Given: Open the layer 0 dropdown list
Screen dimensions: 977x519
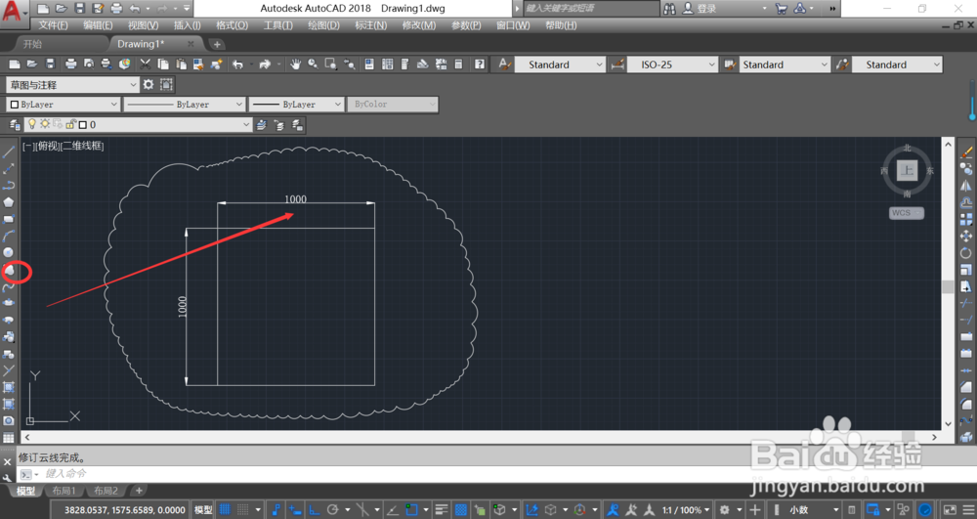Looking at the screenshot, I should [x=139, y=124].
